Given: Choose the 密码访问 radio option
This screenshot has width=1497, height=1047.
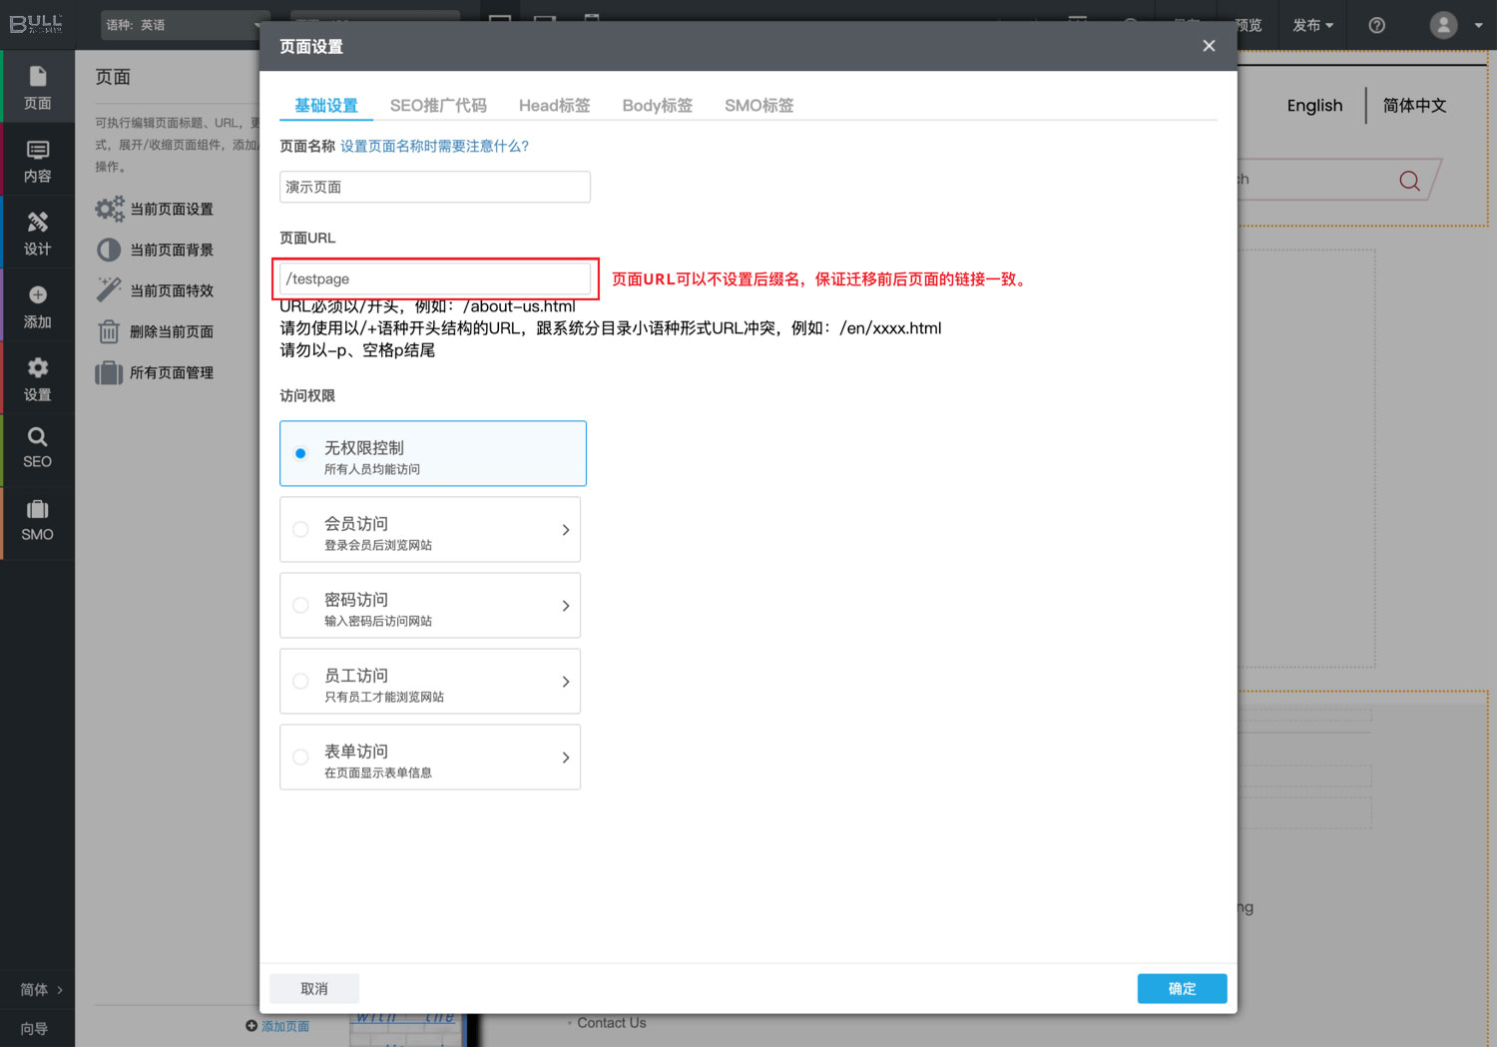Looking at the screenshot, I should tap(300, 605).
